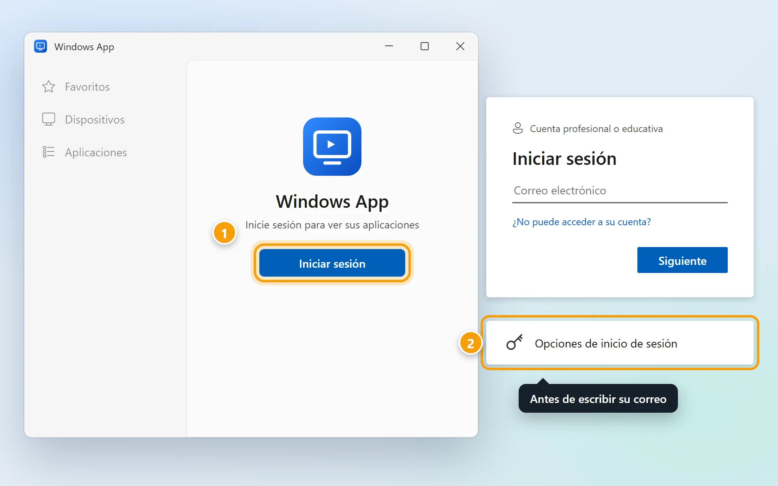Open the Dispositivos section
Screen dimensions: 778x486
[83, 119]
